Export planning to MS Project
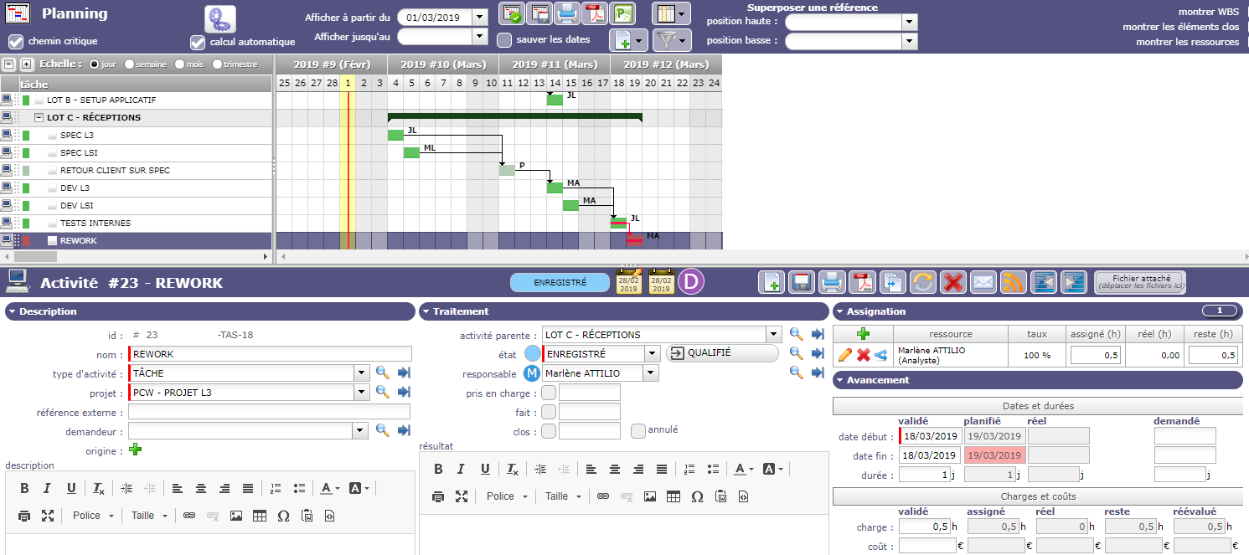 coord(622,13)
